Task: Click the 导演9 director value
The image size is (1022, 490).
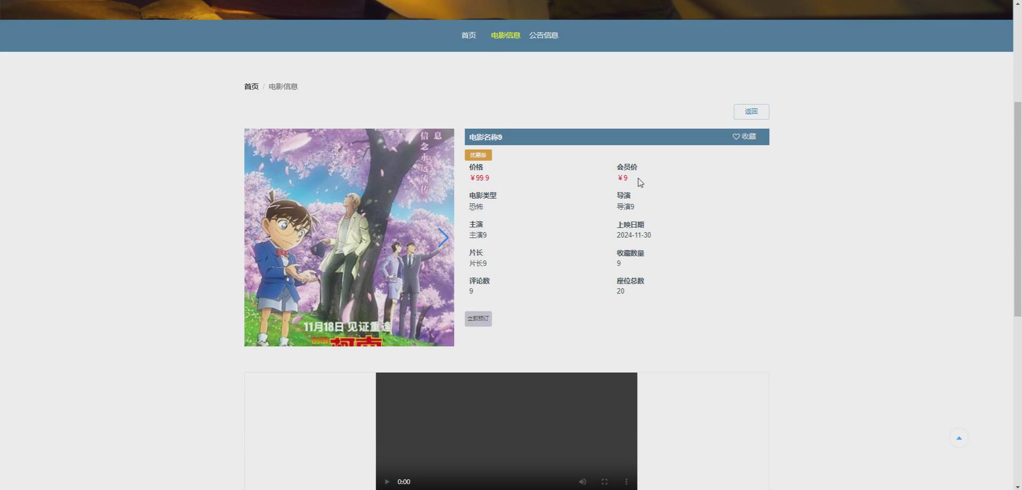Action: [625, 207]
